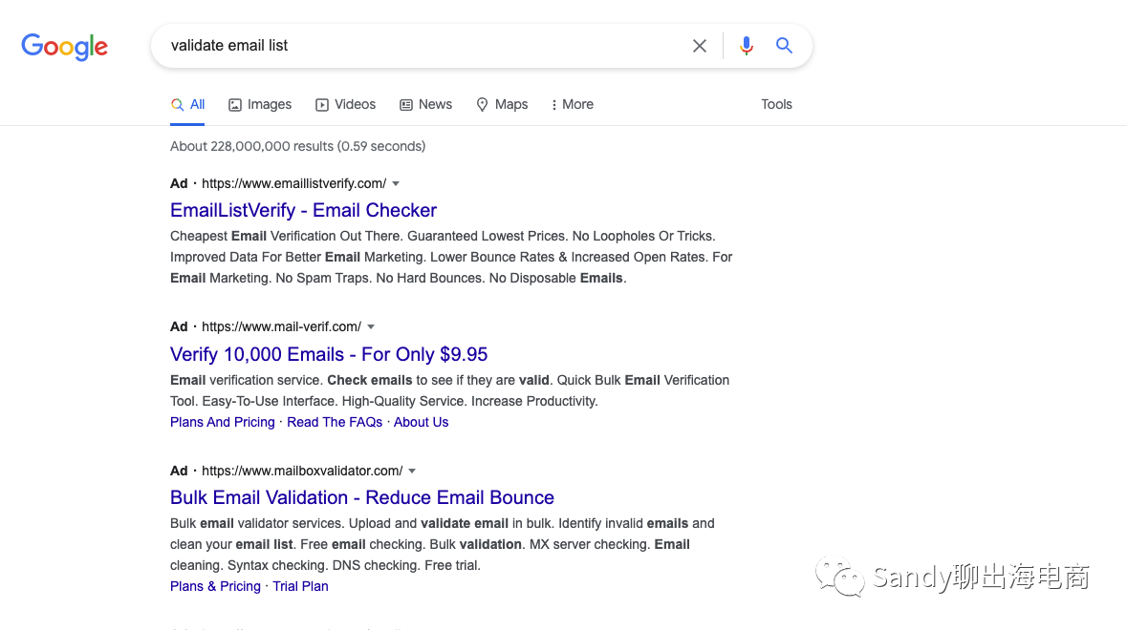Open Bulk Email Validation ad link
Screen dimensions: 1127x630
[x=362, y=497]
